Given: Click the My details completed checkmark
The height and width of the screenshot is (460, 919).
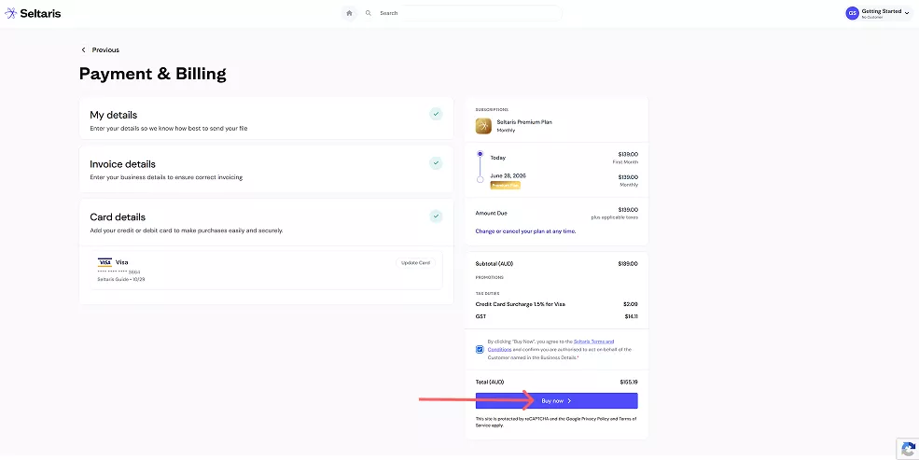Looking at the screenshot, I should coord(436,114).
